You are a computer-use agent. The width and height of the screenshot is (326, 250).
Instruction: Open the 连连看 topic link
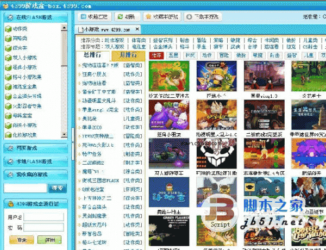(x=271, y=47)
